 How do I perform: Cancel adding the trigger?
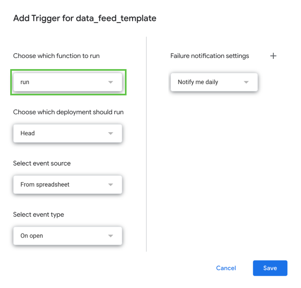226,268
